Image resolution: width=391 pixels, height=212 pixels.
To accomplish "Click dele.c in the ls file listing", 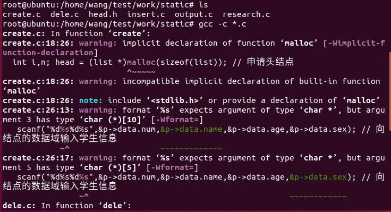I will (x=65, y=14).
